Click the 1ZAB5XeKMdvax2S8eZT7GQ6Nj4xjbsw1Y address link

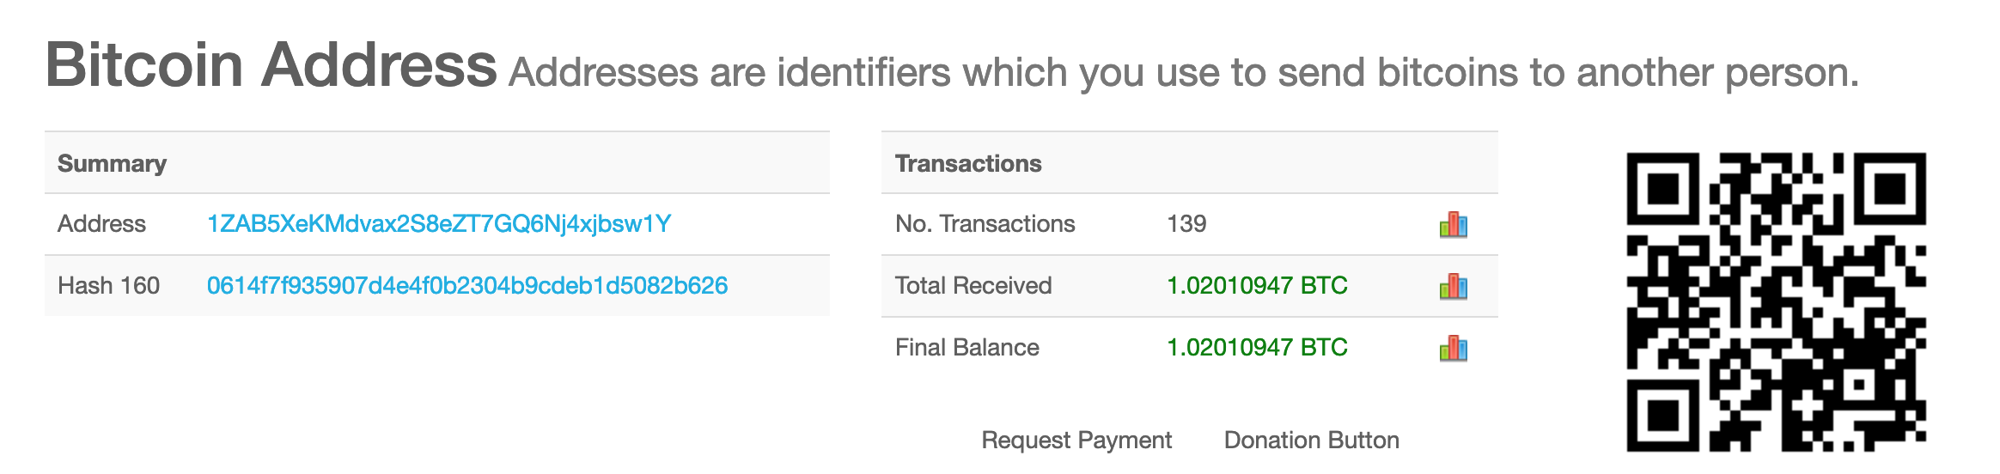pos(439,224)
